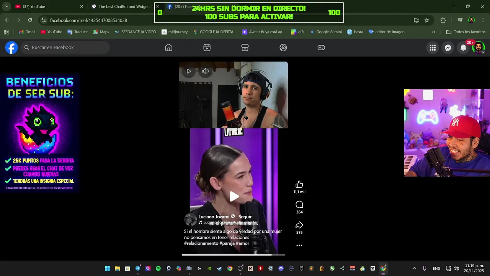Open gifs bookmark
Screen dimensions: 490x276
tap(298, 32)
